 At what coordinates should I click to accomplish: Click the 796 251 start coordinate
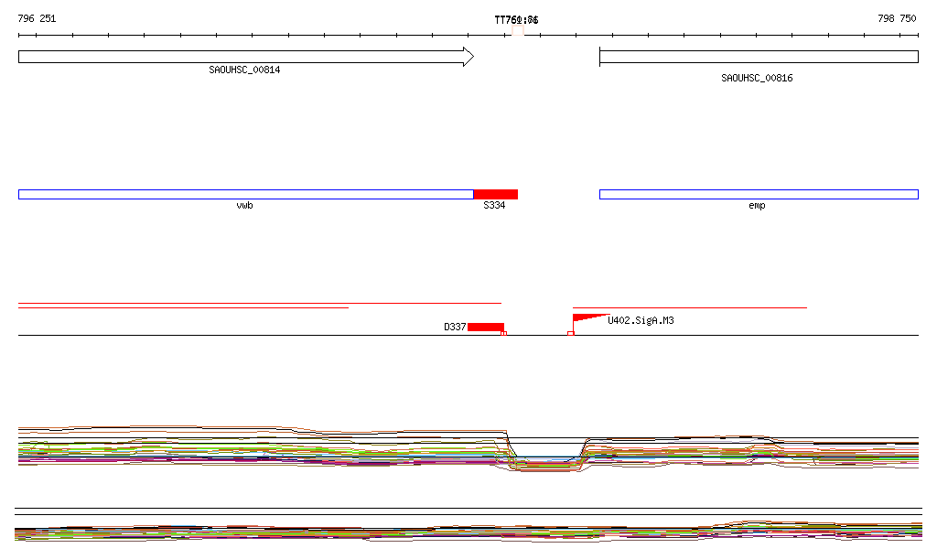pyautogui.click(x=37, y=18)
